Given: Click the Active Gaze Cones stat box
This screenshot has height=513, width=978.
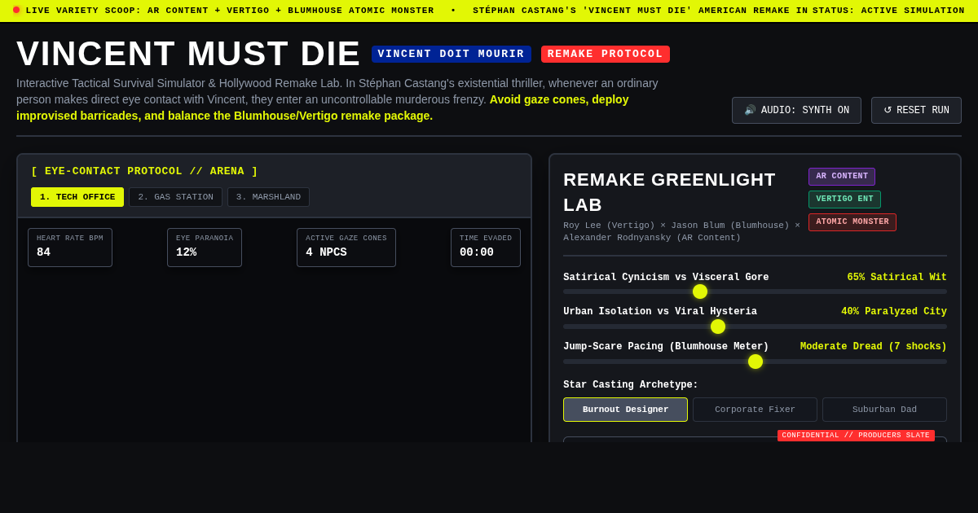Looking at the screenshot, I should click(x=346, y=248).
